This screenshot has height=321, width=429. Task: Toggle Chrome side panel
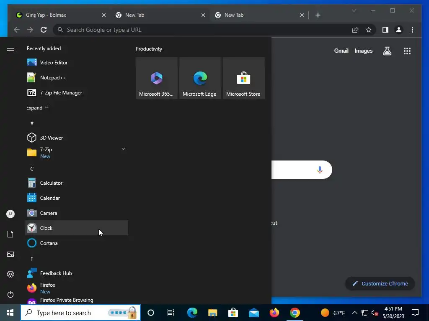(x=385, y=30)
